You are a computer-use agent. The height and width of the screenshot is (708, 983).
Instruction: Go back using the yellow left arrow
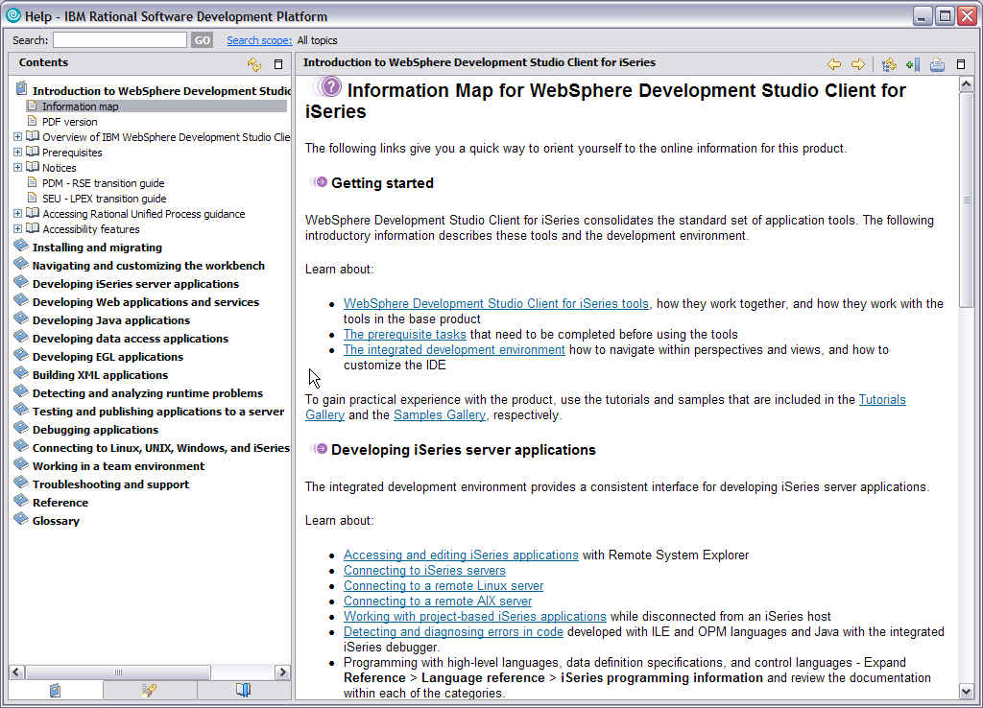click(x=834, y=64)
